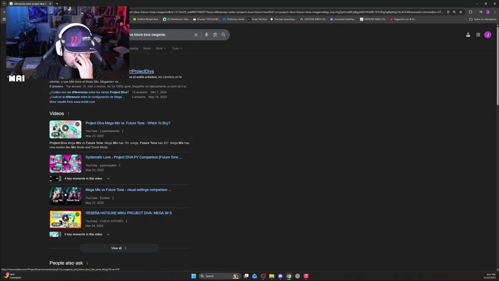Viewport: 499px width, 281px height.
Task: Open Animated Subtitles bookmark
Action: pyautogui.click(x=343, y=19)
